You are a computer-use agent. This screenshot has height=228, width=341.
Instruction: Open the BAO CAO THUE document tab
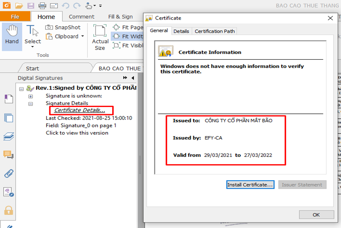120,68
